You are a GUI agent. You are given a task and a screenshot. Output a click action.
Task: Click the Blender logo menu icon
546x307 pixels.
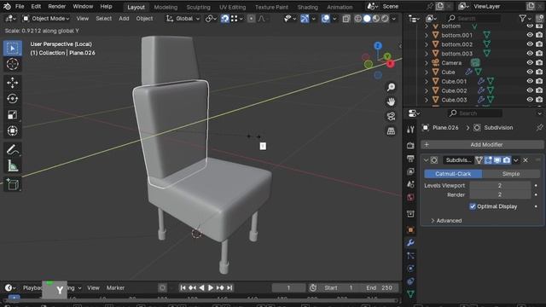pyautogui.click(x=7, y=6)
